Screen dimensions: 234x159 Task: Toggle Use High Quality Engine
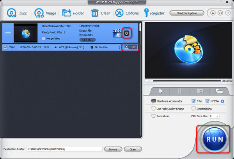pos(153,109)
